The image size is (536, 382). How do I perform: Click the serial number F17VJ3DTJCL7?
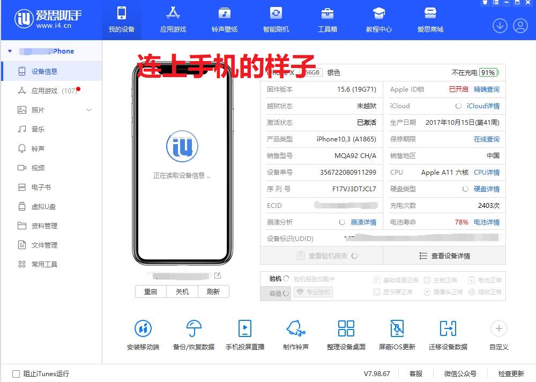click(354, 189)
